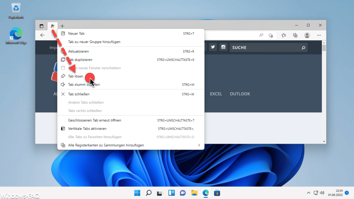354x199 pixels.
Task: Open the tab actions menu icon
Action: click(41, 26)
